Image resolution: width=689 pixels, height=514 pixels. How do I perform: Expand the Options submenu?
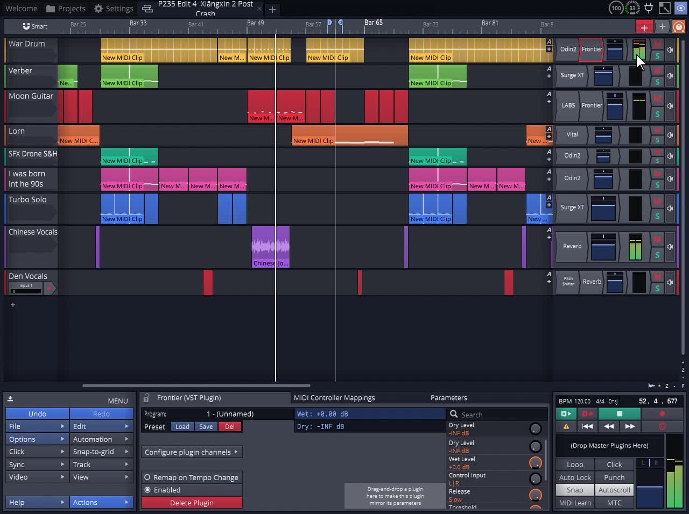(37, 439)
